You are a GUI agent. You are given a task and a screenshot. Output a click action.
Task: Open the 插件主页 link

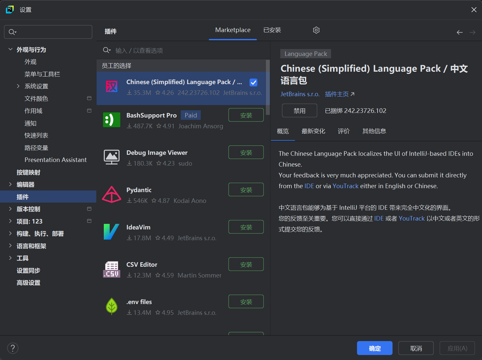tap(337, 94)
